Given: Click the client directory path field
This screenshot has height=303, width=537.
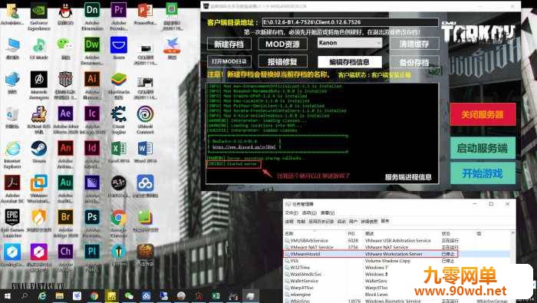Looking at the screenshot, I should click(350, 22).
